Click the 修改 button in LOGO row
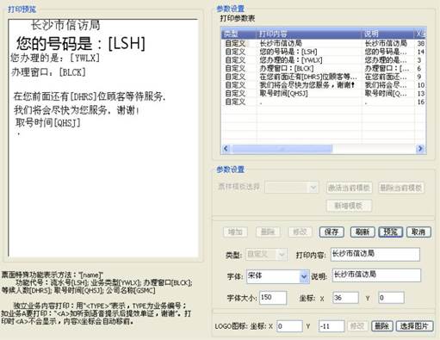 click(357, 326)
